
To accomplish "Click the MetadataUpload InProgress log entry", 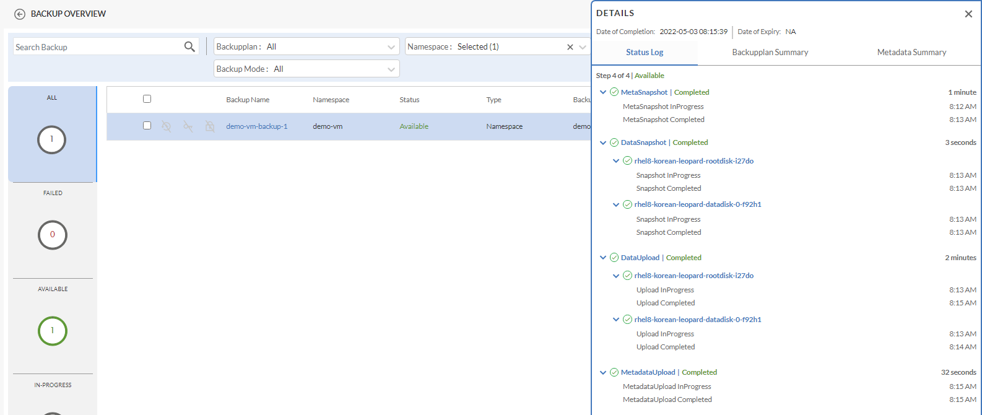I will tap(667, 387).
